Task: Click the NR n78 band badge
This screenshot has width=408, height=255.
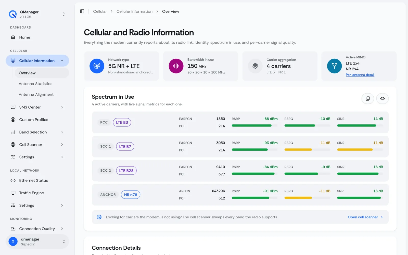Action: pos(131,195)
